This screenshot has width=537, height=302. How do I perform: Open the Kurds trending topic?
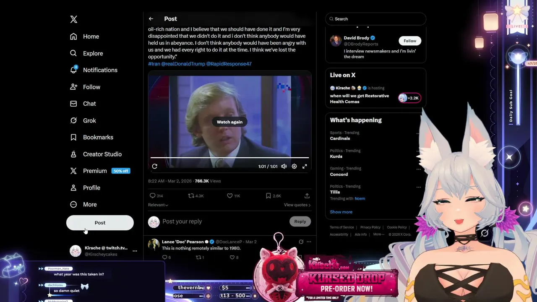click(x=336, y=156)
